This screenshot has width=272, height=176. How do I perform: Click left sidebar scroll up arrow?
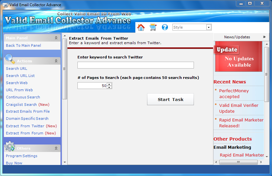click(x=65, y=36)
